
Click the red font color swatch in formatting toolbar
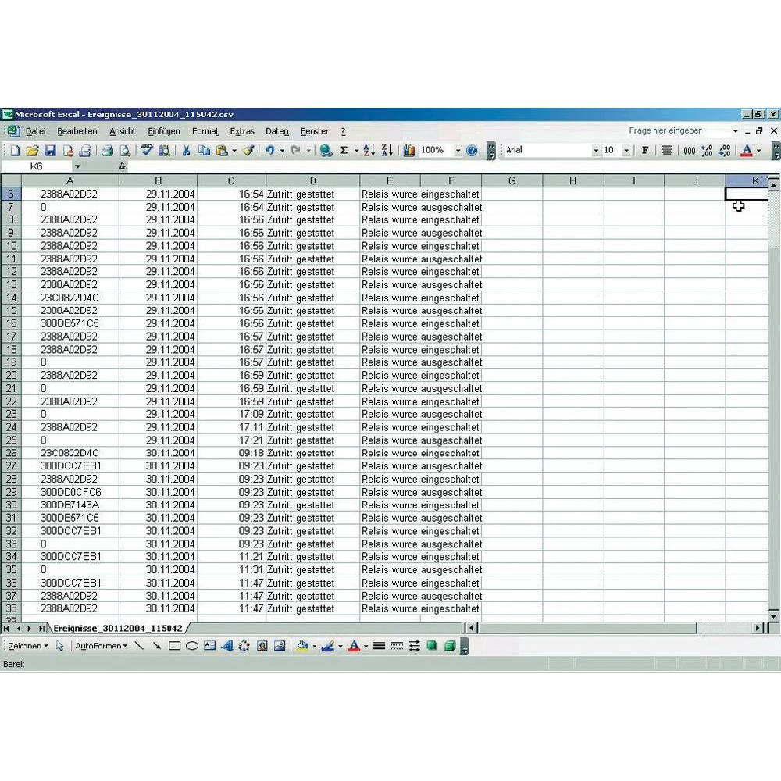pyautogui.click(x=747, y=150)
